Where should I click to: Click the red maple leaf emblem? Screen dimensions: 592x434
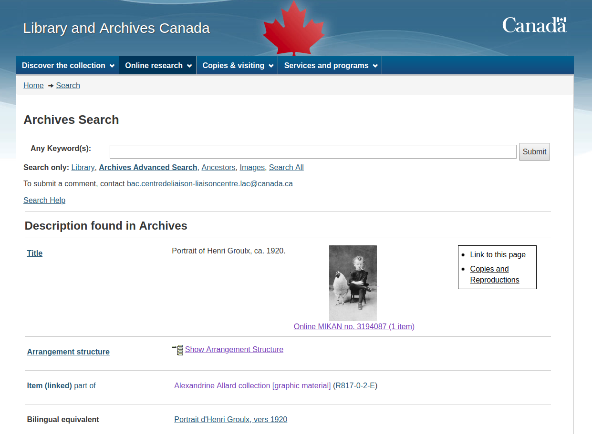[x=294, y=28]
